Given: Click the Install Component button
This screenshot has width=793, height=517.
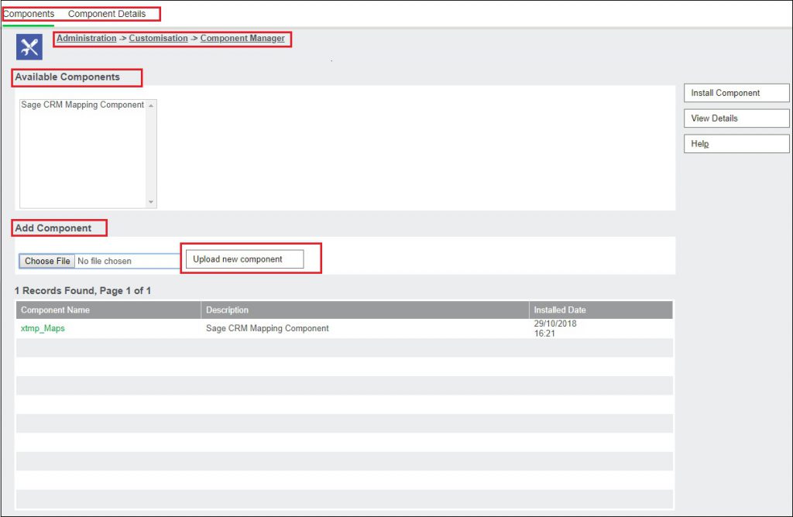Looking at the screenshot, I should click(x=735, y=92).
